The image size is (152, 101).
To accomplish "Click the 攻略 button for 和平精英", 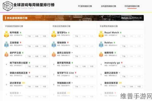I will (x=37, y=36).
